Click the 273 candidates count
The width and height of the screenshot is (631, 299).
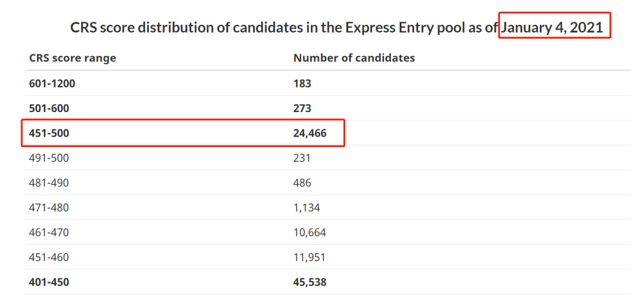click(x=303, y=108)
